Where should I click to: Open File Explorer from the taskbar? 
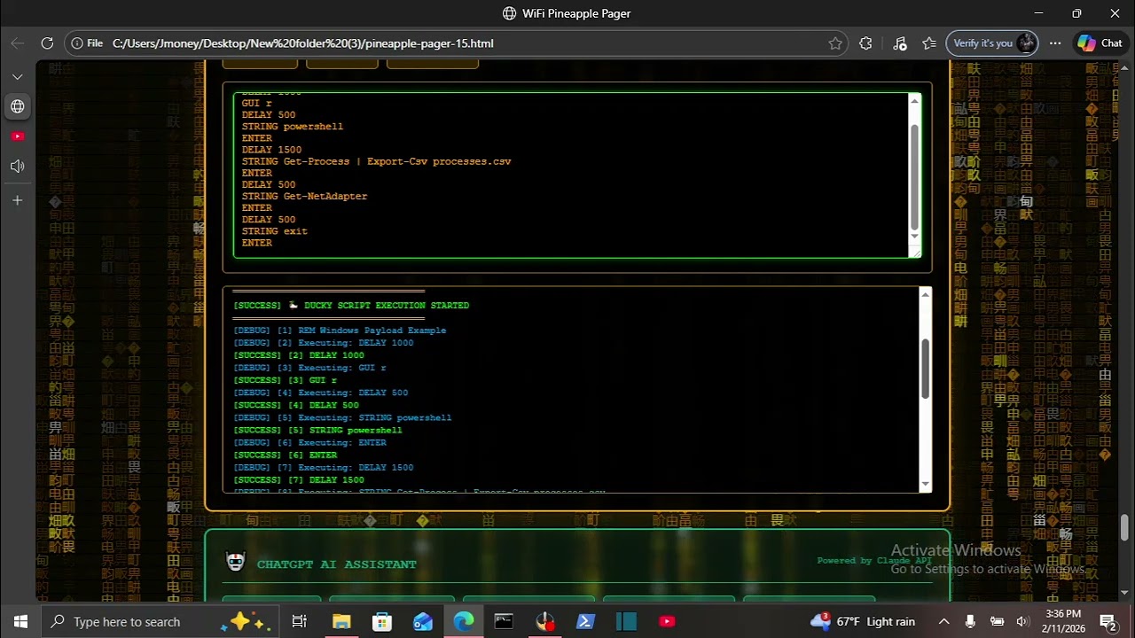[x=341, y=621]
